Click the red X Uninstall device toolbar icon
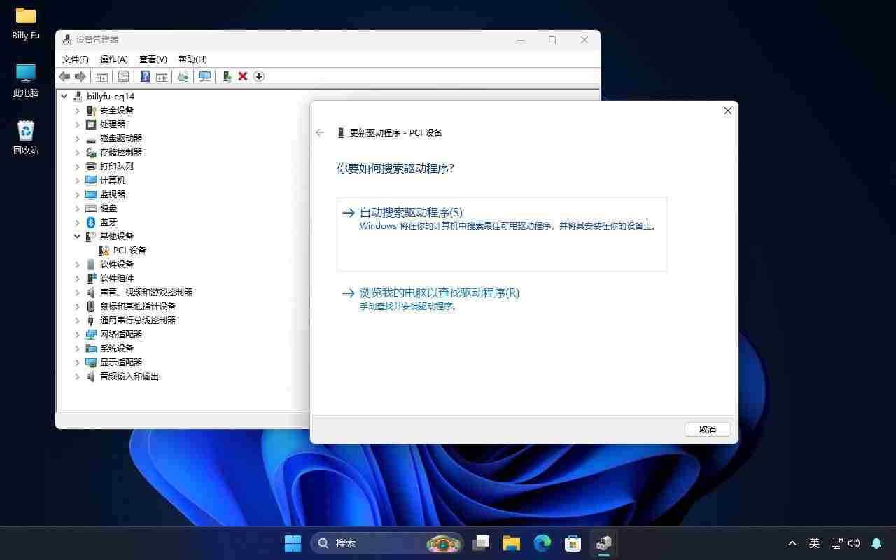Viewport: 896px width, 560px height. pyautogui.click(x=242, y=76)
